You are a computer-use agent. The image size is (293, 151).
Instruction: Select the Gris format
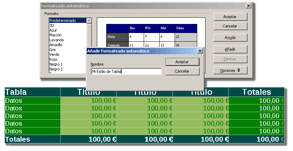[x=68, y=50]
